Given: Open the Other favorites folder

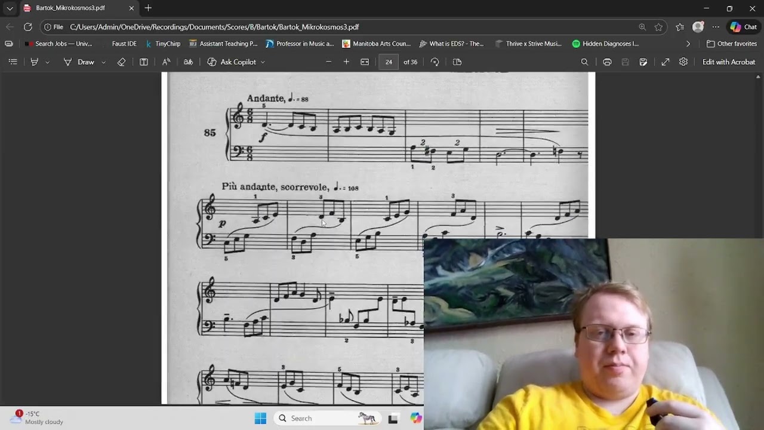Looking at the screenshot, I should [732, 44].
